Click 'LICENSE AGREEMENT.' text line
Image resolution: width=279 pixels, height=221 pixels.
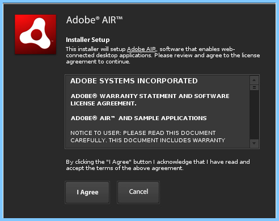pos(103,104)
